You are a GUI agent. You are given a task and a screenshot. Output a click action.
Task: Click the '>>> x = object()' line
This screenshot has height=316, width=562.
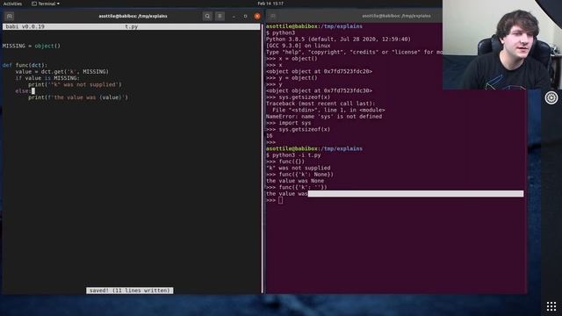[x=292, y=59]
